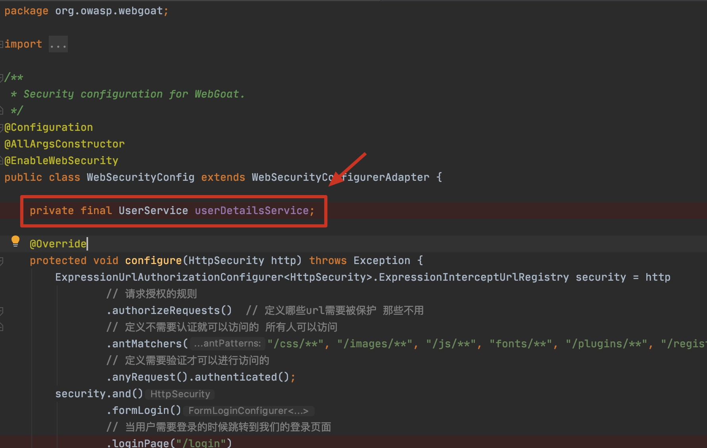Screen dimensions: 707x448
Task: Click the userDetailsService field name
Action: coord(252,211)
